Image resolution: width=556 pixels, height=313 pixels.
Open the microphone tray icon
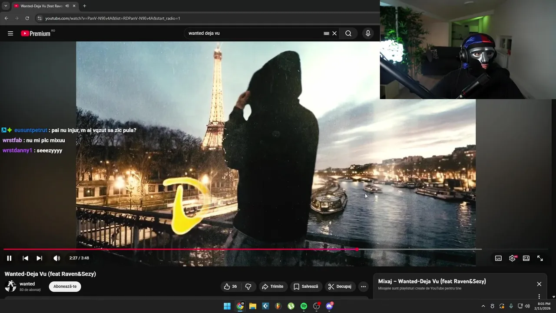pos(511,306)
